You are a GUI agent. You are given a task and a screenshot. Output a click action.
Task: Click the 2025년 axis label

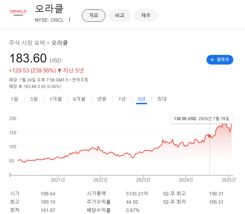[x=228, y=180]
